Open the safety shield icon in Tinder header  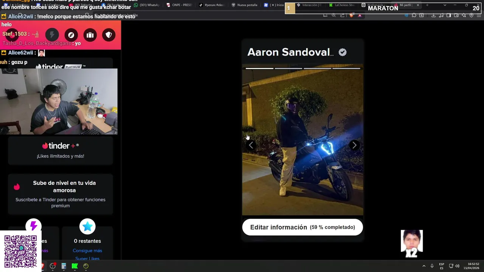(x=109, y=35)
